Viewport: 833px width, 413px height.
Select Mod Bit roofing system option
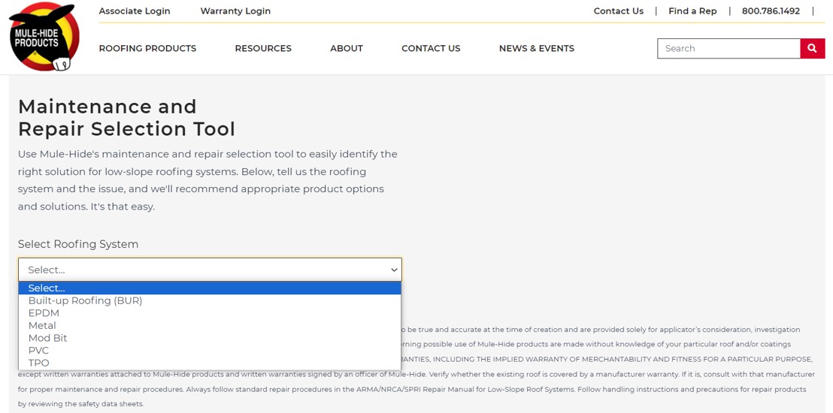[x=47, y=338]
